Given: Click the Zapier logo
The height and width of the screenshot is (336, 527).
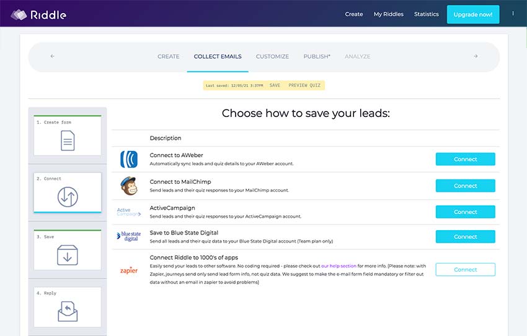Looking at the screenshot, I should 129,270.
